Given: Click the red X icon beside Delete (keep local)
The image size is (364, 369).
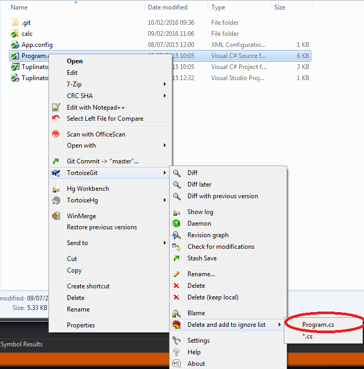Looking at the screenshot, I should (176, 297).
